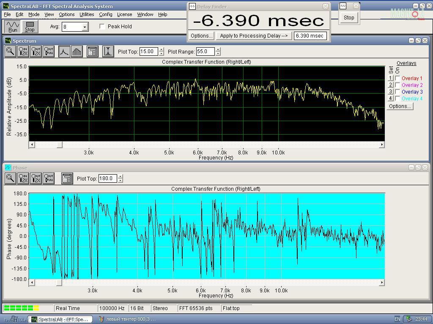Click Phase horizontal scrollbar thumb
433x324 pixels.
coord(59,282)
